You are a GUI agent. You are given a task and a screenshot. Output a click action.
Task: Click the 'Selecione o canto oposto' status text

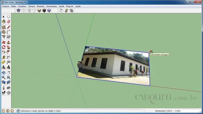click(41, 111)
